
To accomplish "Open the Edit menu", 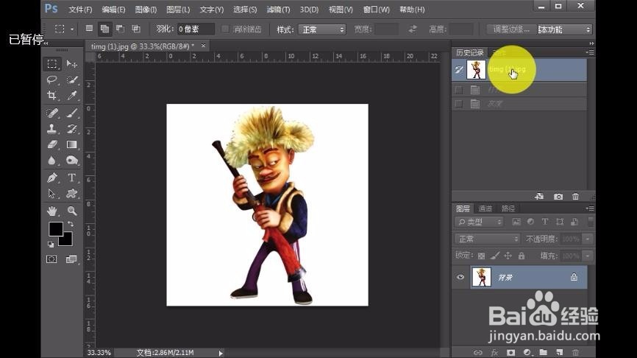I will 113,10.
